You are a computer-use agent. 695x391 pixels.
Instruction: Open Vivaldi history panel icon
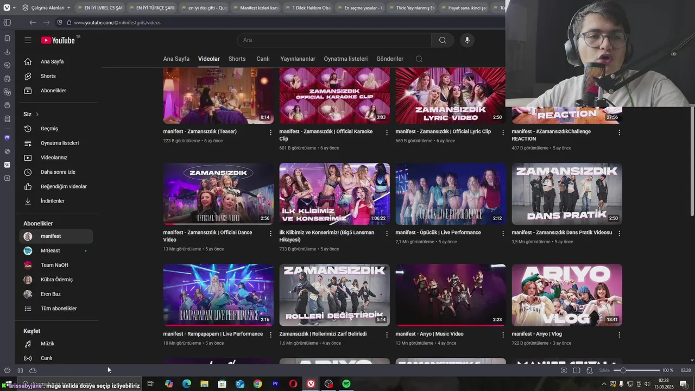(x=7, y=65)
